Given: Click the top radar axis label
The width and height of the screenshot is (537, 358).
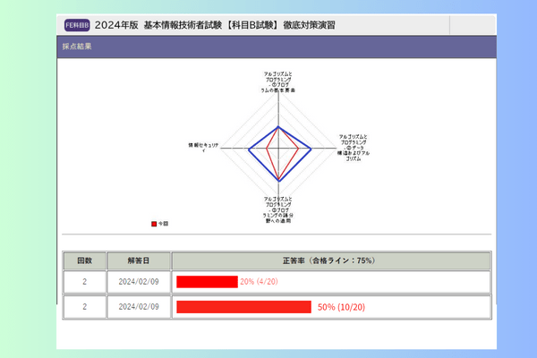Looking at the screenshot, I should pyautogui.click(x=278, y=81).
